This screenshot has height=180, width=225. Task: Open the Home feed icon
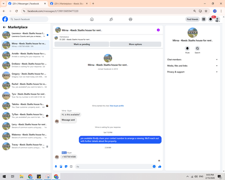(92, 19)
